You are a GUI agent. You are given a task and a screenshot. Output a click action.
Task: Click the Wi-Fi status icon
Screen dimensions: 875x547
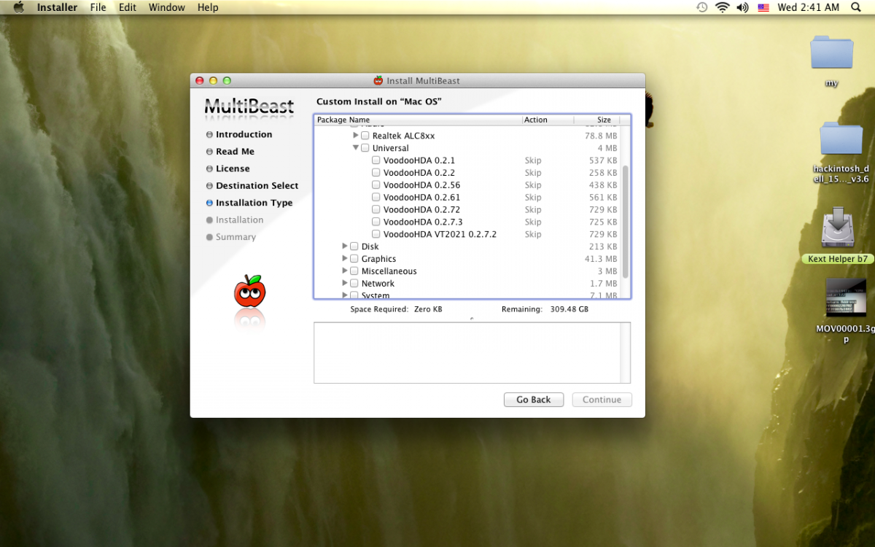coord(722,7)
